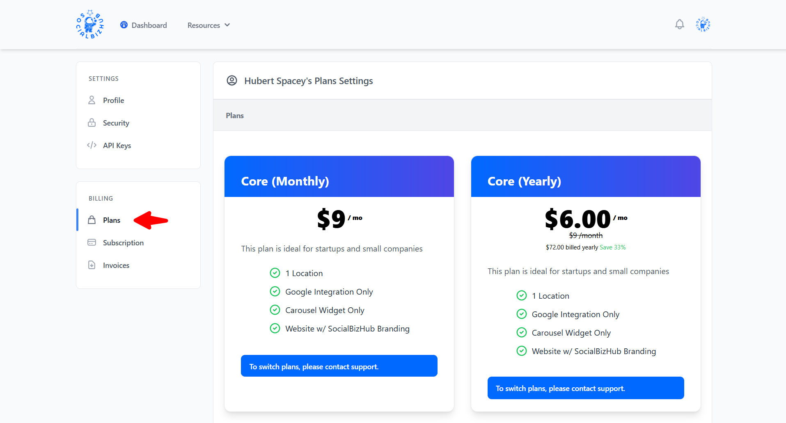Open user avatar menu
The width and height of the screenshot is (786, 423).
[x=703, y=25]
